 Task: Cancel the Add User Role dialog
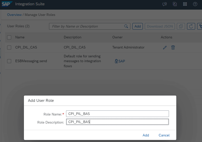(164, 135)
